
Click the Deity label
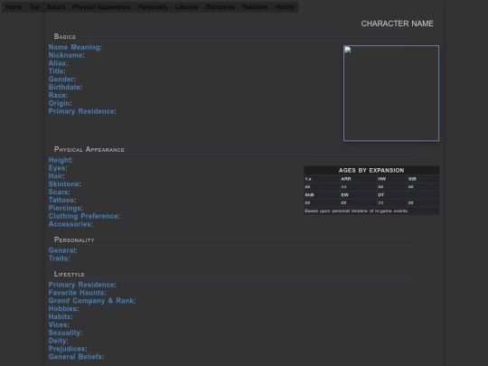coord(57,341)
